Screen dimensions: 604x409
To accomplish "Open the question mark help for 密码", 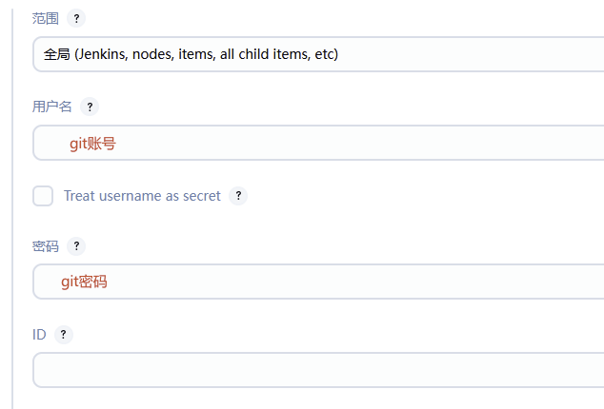I will [76, 245].
